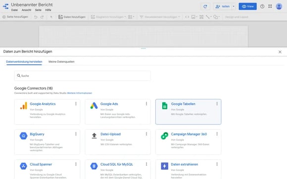Click Daten hinzufügen toolbar button

(x=72, y=17)
